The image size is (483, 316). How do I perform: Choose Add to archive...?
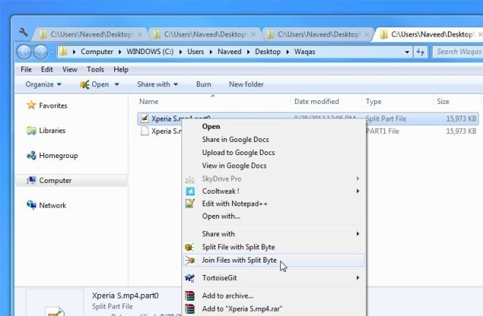[274, 296]
